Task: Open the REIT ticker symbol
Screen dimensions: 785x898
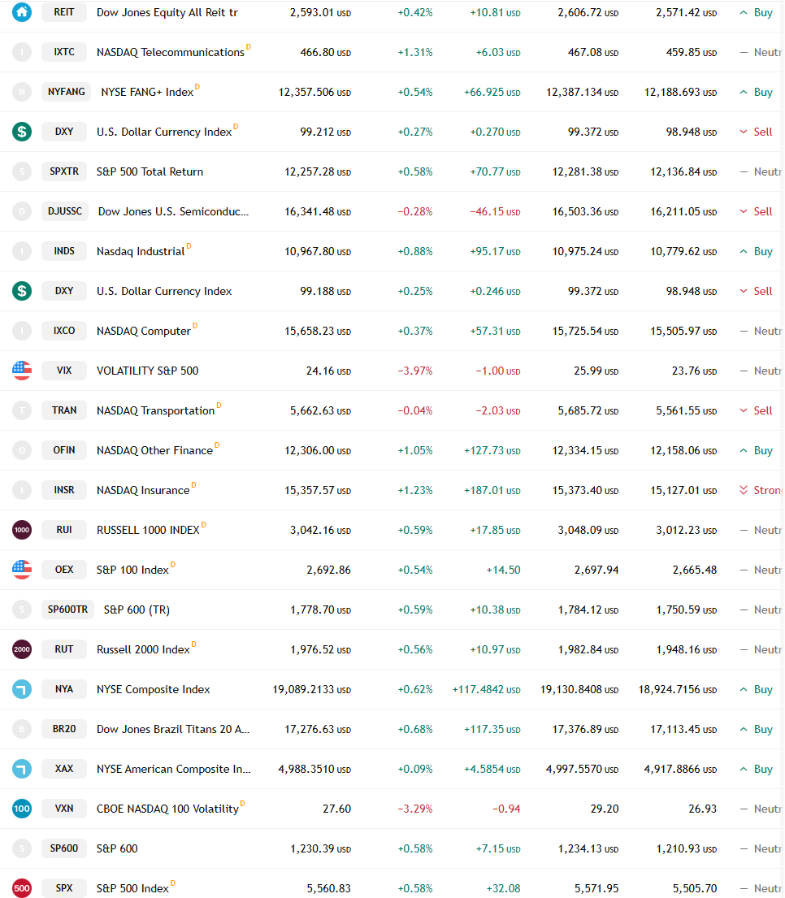Action: coord(64,12)
